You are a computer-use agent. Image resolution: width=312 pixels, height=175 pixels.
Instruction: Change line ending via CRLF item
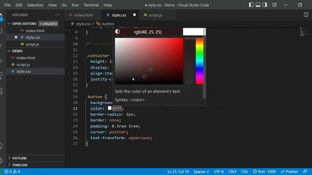[x=233, y=172]
